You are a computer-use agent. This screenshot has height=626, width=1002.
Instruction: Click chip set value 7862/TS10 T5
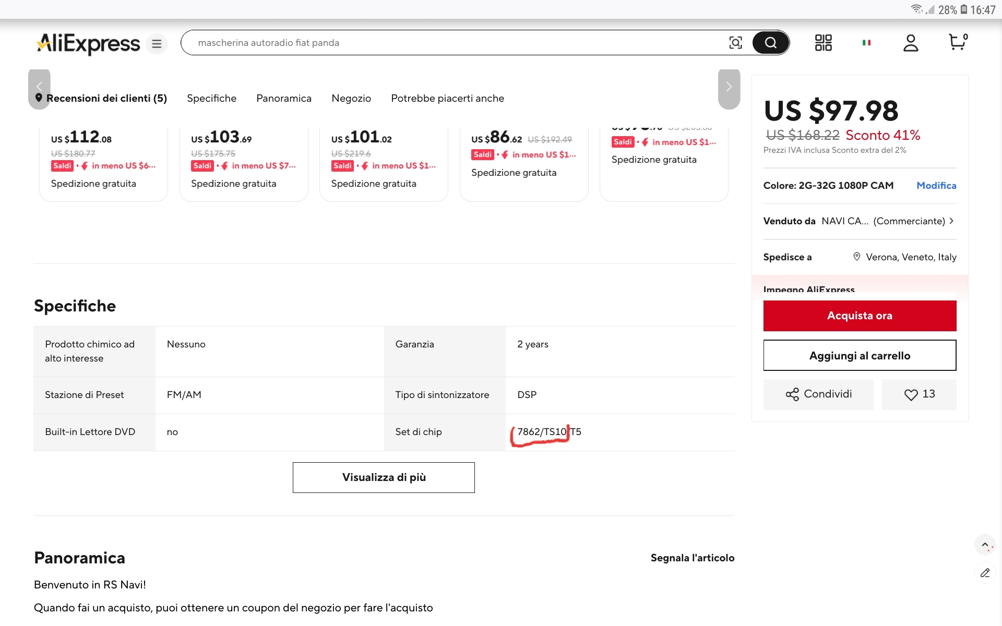549,432
